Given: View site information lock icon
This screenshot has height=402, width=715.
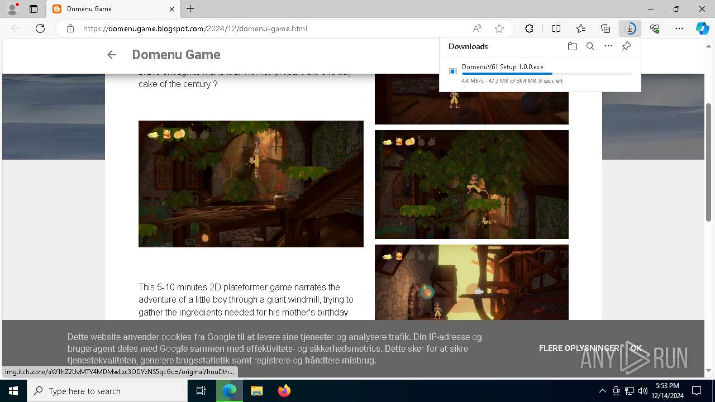Looking at the screenshot, I should coord(70,28).
